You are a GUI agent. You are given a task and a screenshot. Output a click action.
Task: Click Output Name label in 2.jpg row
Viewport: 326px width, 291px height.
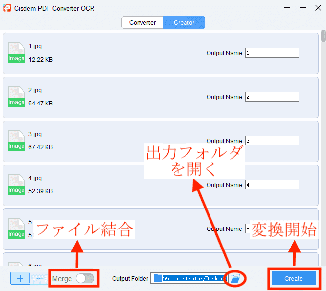[224, 97]
